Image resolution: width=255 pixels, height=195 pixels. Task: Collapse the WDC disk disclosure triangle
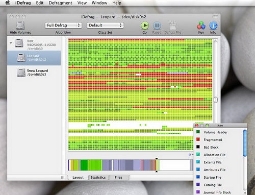point(11,43)
